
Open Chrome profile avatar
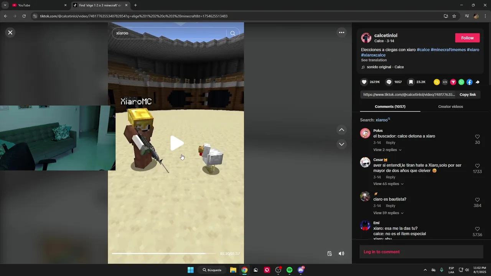click(476, 16)
